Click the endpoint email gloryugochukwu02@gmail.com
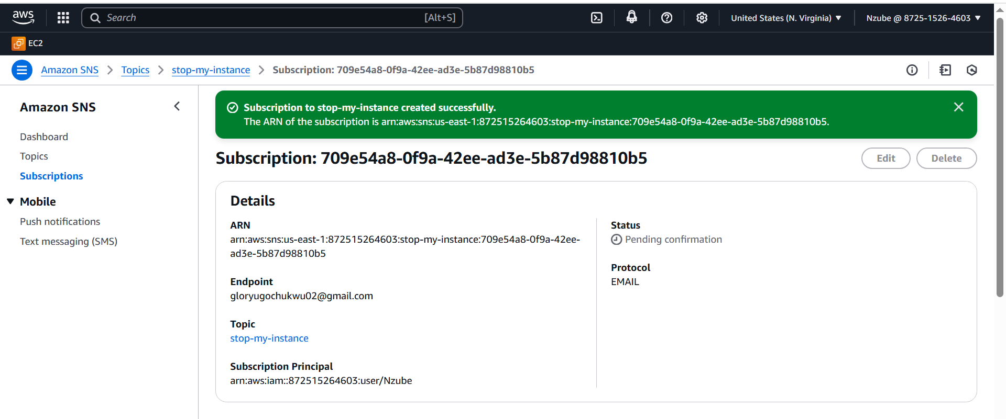The image size is (1006, 419). (x=301, y=296)
